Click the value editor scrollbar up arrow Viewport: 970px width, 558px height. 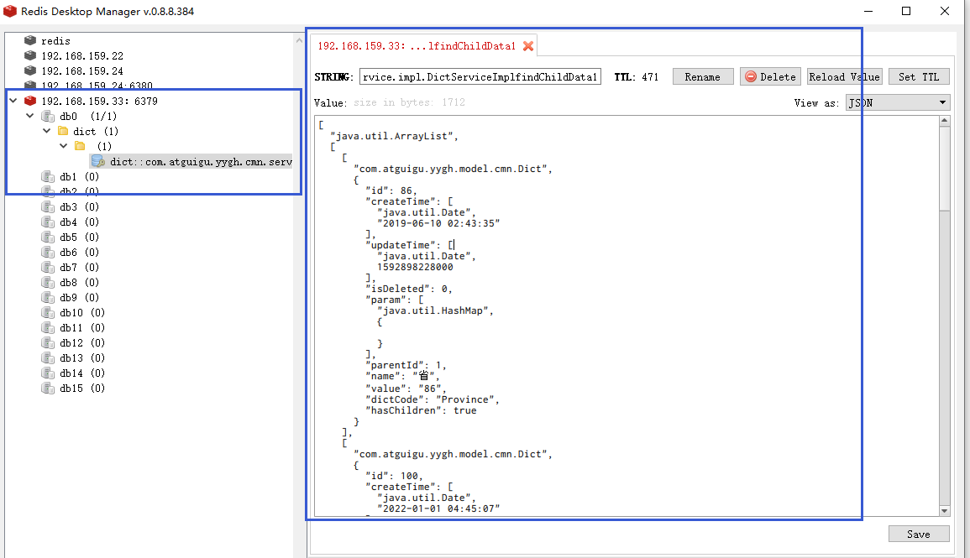tap(944, 121)
